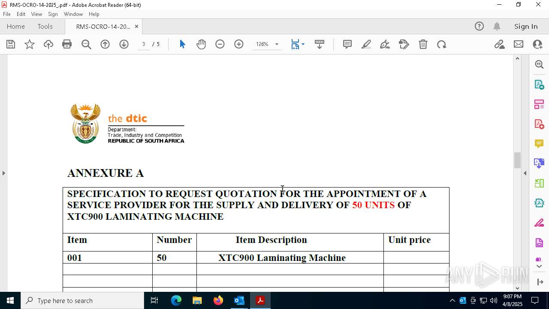Zoom in with the plus icon

(239, 44)
